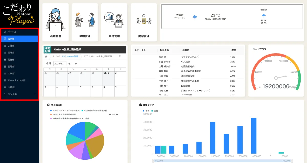This screenshot has width=307, height=163.
Task: Toggle the 寺島総合法律事務所経費精算システム案件 legend item
Action: pos(70,118)
